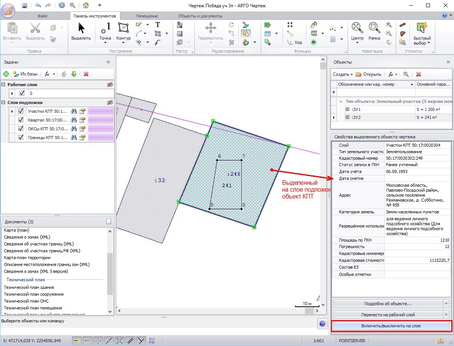Open the Центр navigation tool
454x346 pixels.
[x=357, y=32]
